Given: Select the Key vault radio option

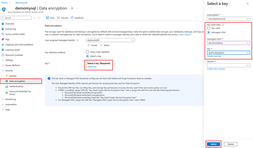Looking at the screenshot, I should 209,28.
